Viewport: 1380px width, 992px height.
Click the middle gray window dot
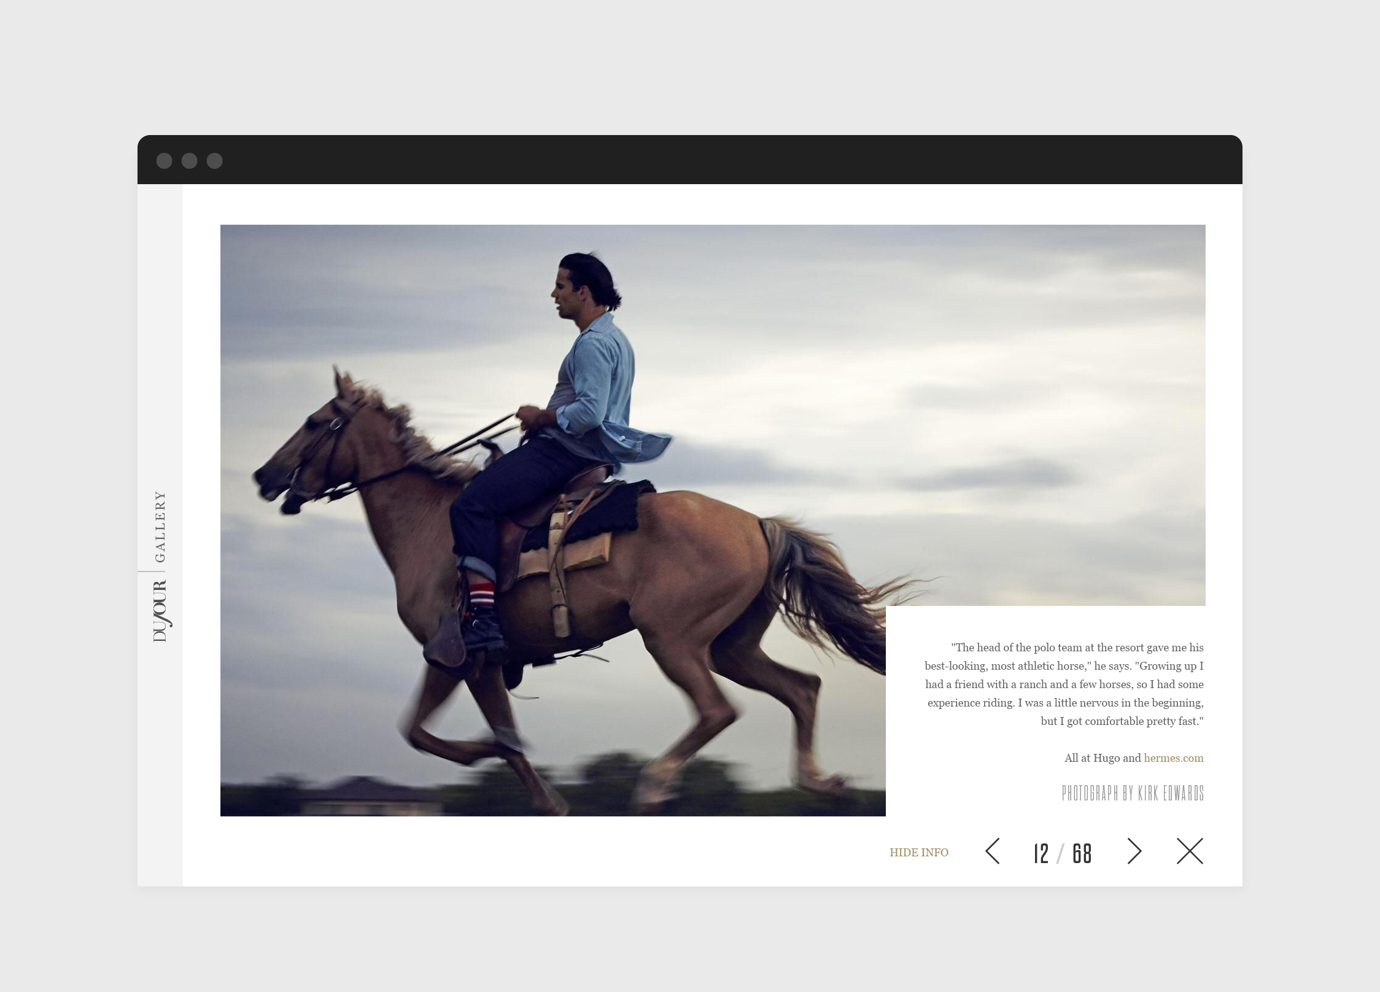[x=189, y=161]
